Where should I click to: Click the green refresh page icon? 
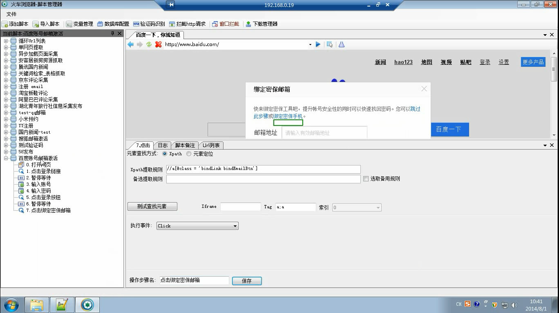coord(149,44)
